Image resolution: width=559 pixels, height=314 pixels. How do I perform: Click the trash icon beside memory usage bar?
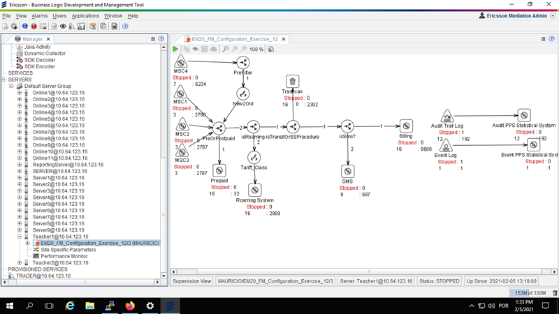click(555, 292)
